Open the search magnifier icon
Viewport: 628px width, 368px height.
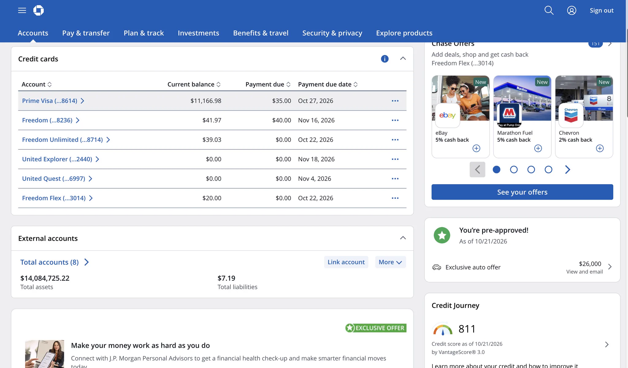click(549, 10)
